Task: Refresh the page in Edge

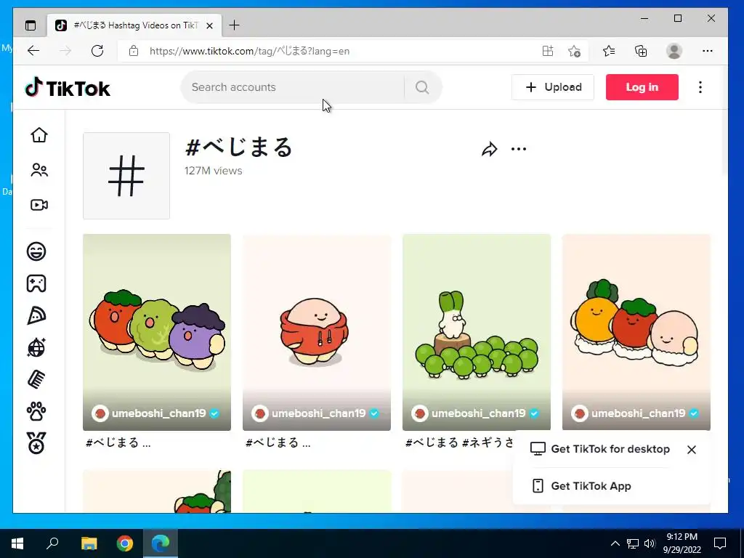Action: (x=97, y=51)
